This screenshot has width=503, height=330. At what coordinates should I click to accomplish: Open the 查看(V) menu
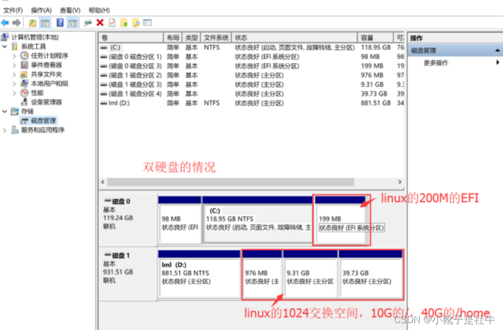70,9
